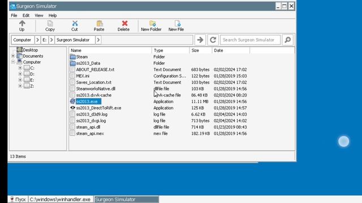Collapse the Computer tree node

click(13, 62)
